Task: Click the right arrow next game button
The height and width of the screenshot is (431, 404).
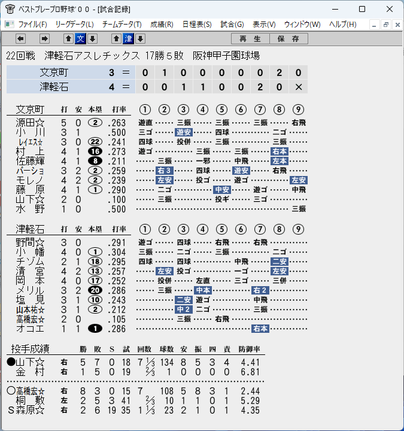Action: pyautogui.click(x=44, y=39)
